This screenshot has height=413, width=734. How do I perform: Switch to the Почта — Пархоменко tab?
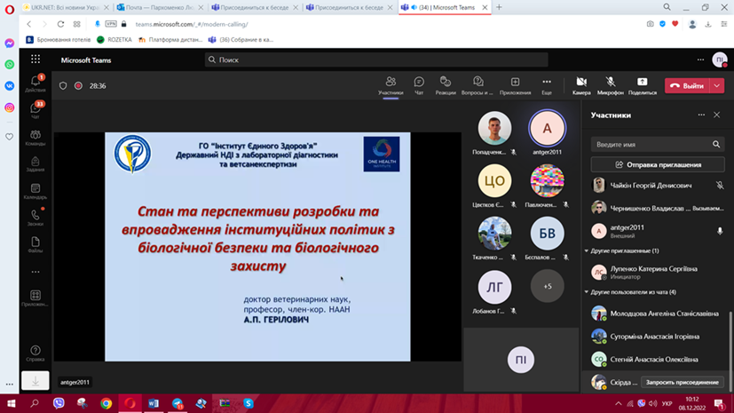point(160,7)
